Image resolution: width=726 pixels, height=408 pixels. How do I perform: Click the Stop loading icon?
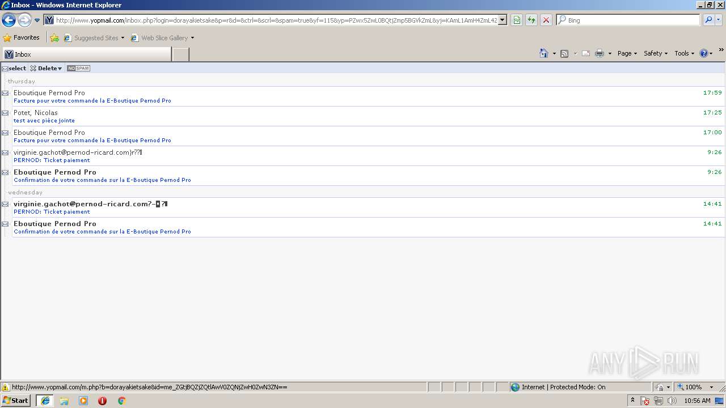click(546, 20)
